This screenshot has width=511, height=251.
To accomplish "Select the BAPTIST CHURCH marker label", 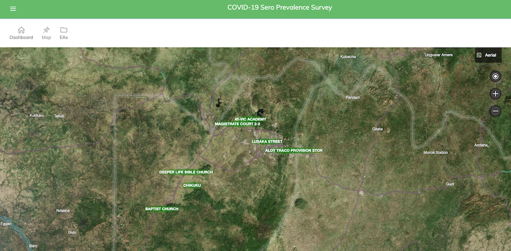I will 162,209.
